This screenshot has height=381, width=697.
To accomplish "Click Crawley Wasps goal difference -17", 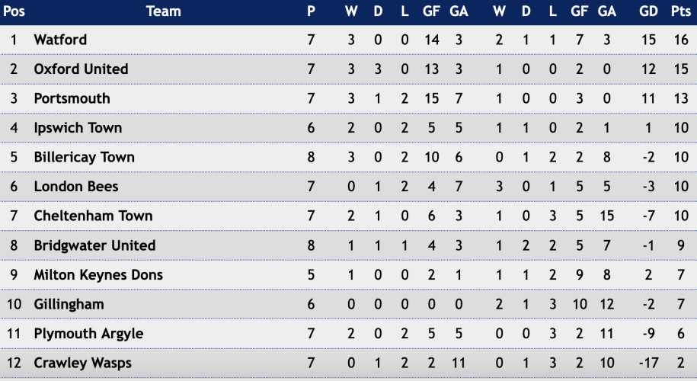I will [648, 363].
